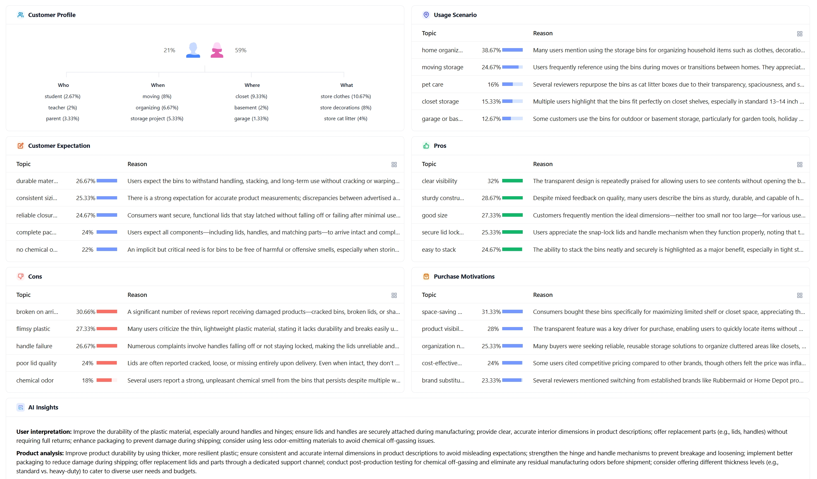Image resolution: width=817 pixels, height=479 pixels.
Task: Click 'broken on arri...' cons topic
Action: point(37,312)
